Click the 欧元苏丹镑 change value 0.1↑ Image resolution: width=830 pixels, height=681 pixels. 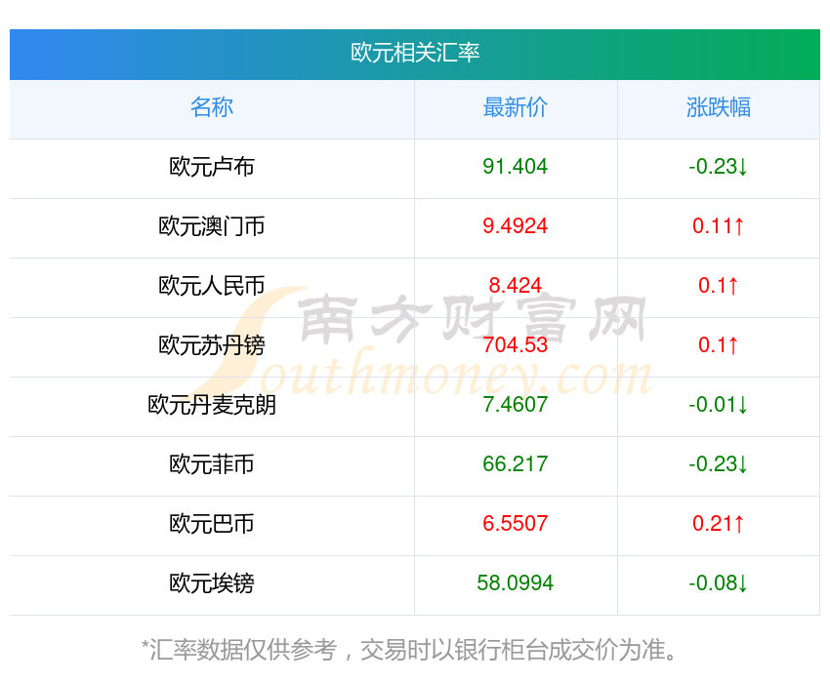tap(719, 345)
